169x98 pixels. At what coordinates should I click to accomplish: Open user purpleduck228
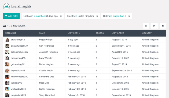pyautogui.click(x=18, y=95)
